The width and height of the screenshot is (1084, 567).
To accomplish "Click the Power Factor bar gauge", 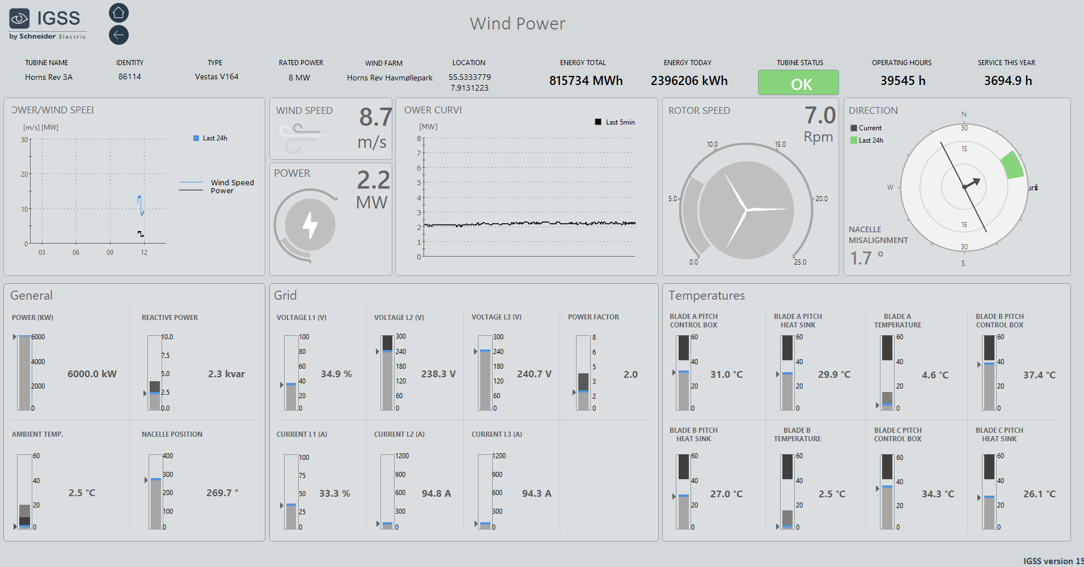I will coord(583,373).
